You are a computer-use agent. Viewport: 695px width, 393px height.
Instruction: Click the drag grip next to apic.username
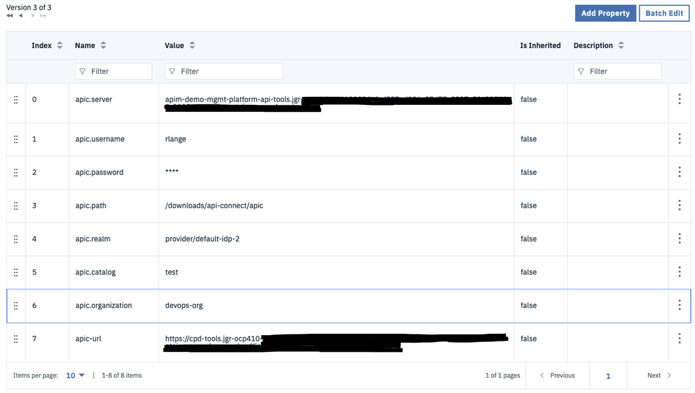(16, 139)
